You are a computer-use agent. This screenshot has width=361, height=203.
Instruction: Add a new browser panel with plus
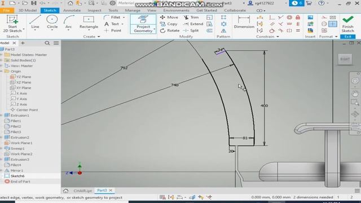click(x=23, y=43)
